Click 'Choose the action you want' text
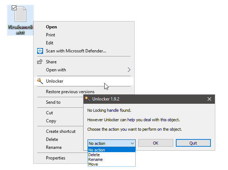The width and height of the screenshot is (228, 170). pos(135,129)
